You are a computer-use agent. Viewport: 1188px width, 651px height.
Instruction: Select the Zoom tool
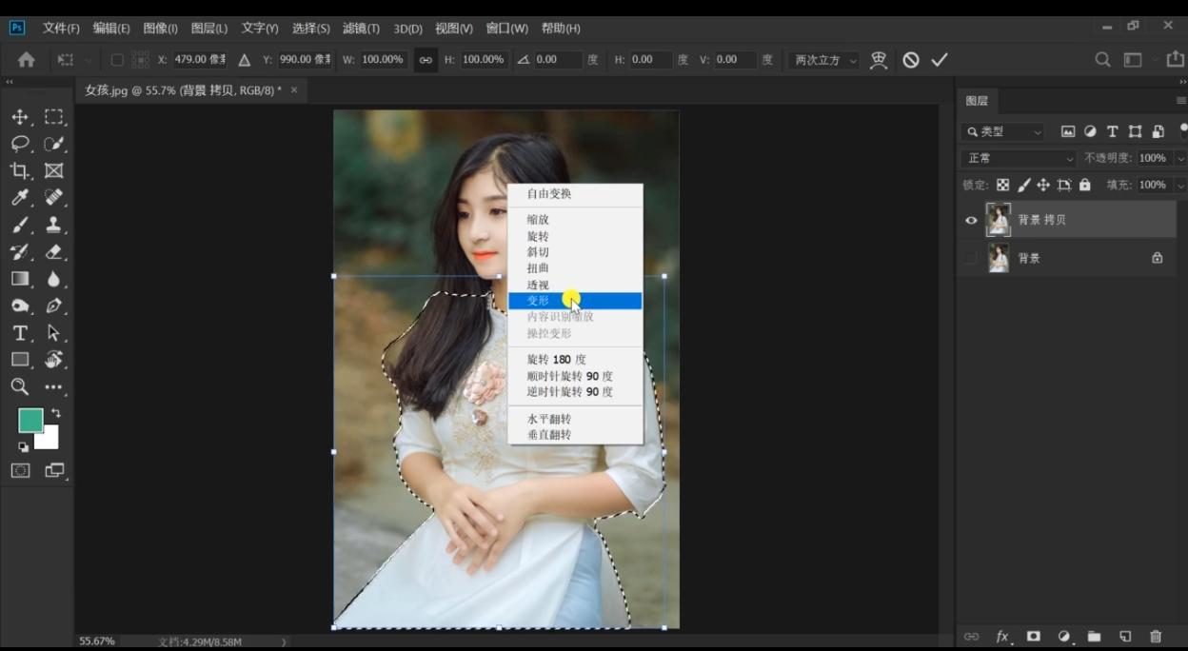point(19,386)
